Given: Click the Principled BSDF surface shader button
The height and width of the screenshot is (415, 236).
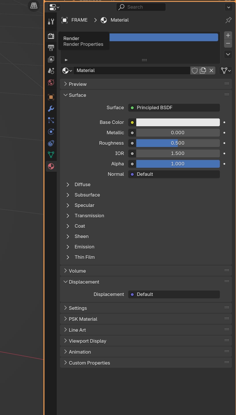Looking at the screenshot, I should (174, 107).
